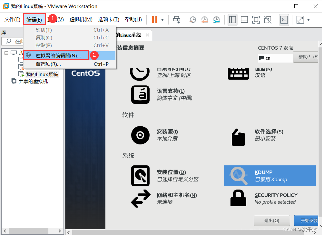Open the 选项卡(T) menu
This screenshot has height=235, width=322.
pos(109,19)
